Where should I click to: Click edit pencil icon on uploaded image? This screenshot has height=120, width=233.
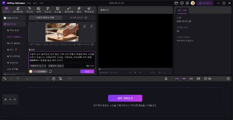coord(84,26)
